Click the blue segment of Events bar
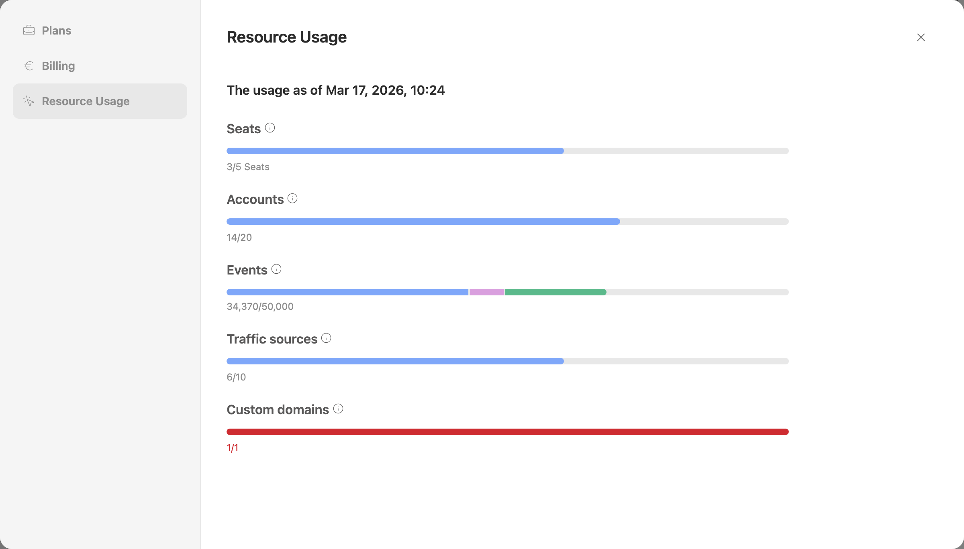964x549 pixels. (347, 292)
